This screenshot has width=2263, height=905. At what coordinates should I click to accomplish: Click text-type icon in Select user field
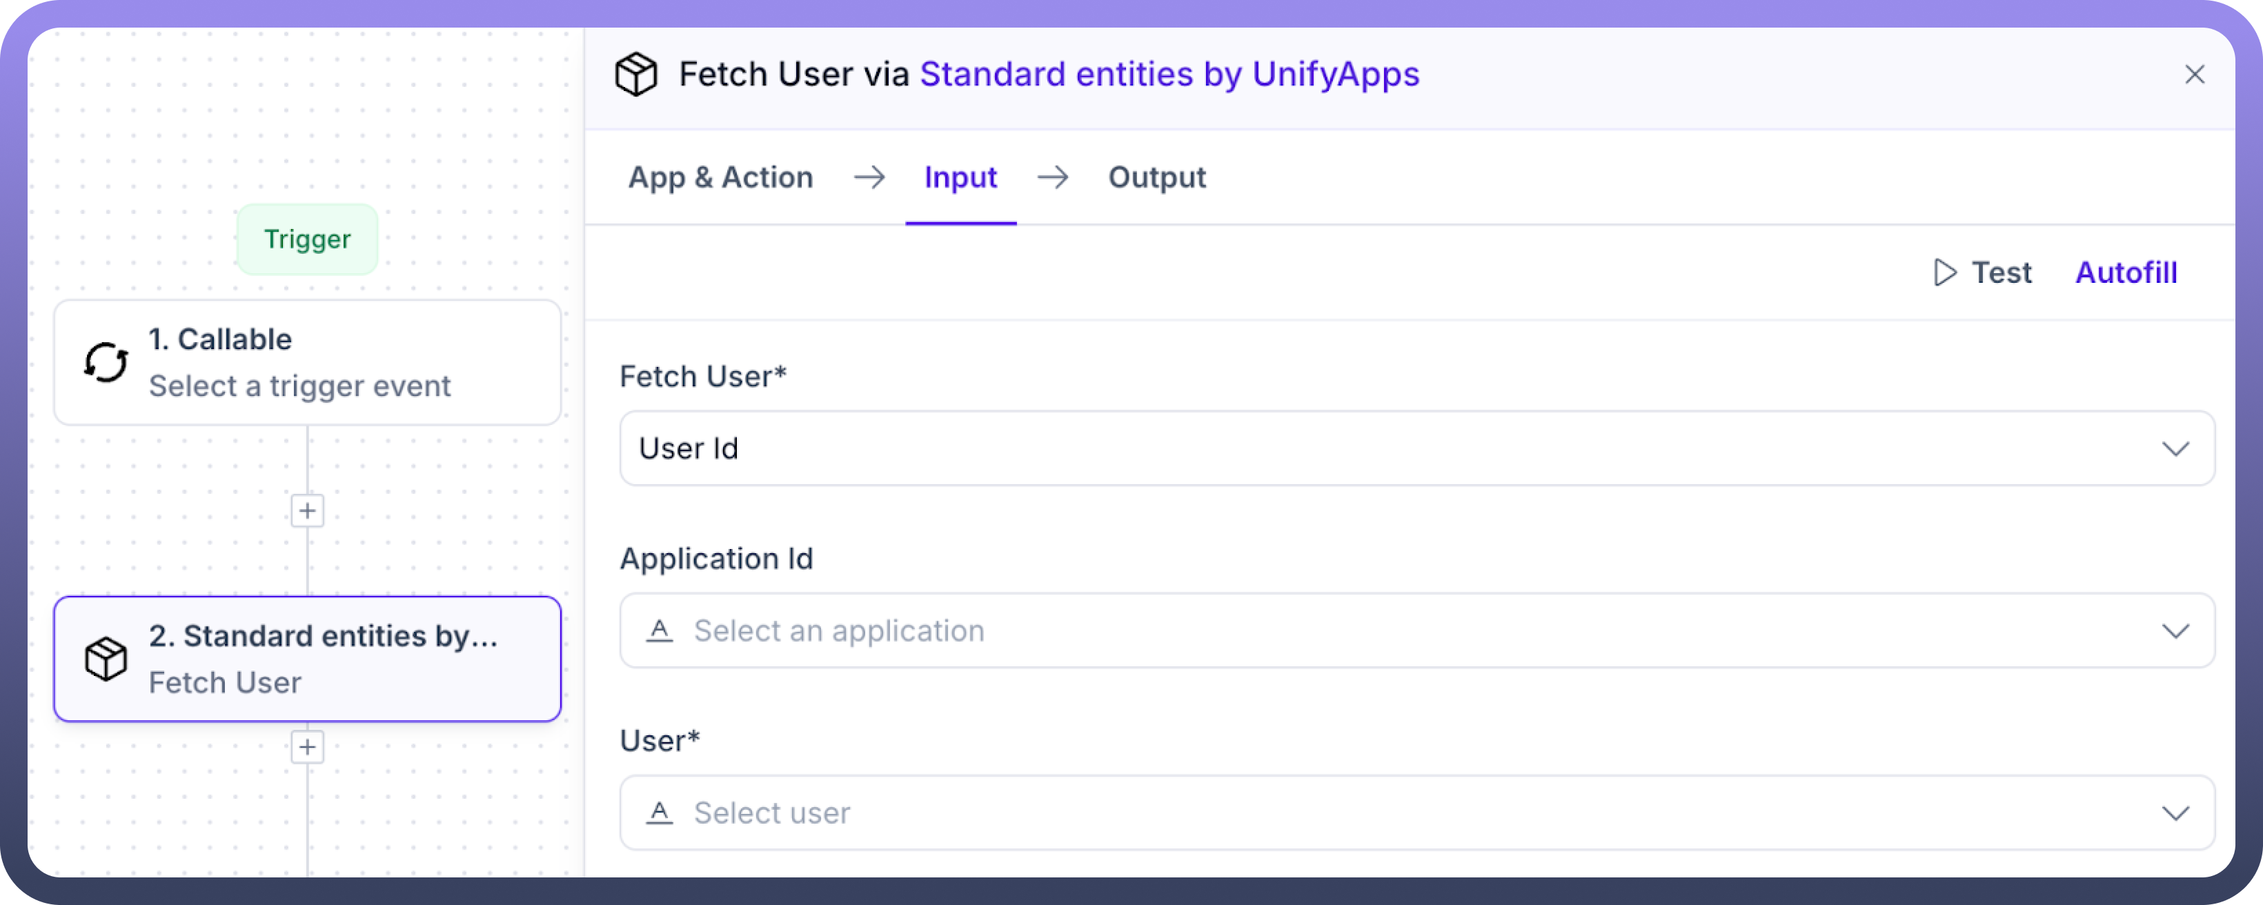[x=660, y=813]
